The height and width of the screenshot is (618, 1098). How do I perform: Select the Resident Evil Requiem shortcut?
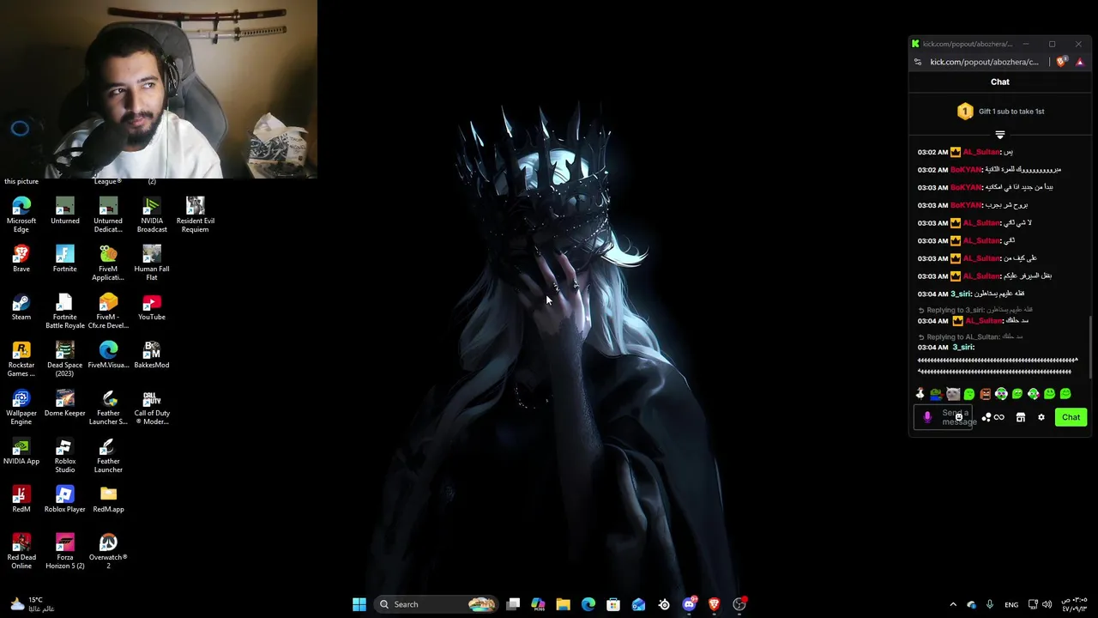pos(196,215)
